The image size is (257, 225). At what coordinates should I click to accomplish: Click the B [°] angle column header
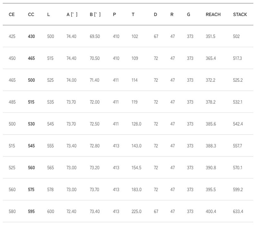coord(95,14)
